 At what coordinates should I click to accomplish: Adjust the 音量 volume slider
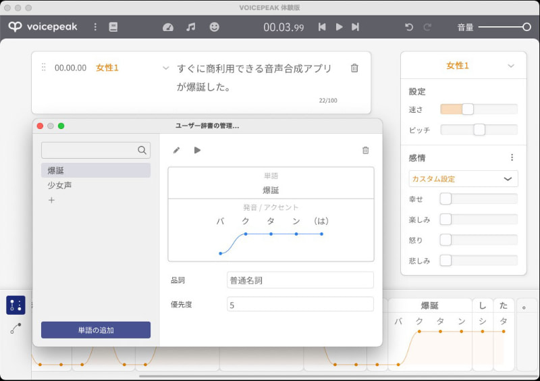(x=504, y=27)
